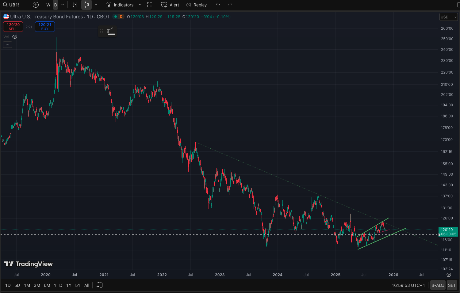
Task: Expand the time interval dropdown arrow
Action: click(63, 5)
